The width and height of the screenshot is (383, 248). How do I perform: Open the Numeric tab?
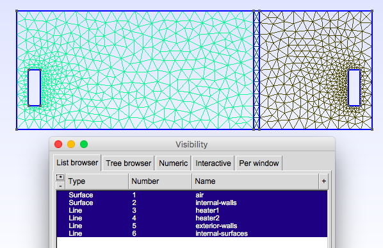[x=173, y=163]
